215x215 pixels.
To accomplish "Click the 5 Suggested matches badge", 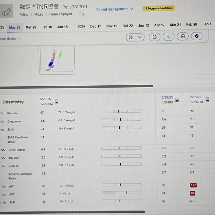I will [x=158, y=8].
